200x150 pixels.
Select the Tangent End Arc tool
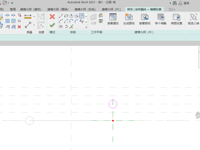[71, 21]
